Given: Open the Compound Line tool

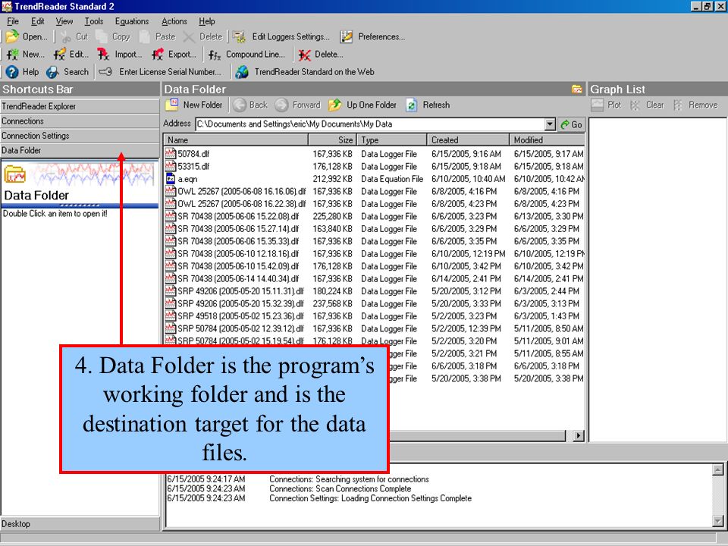Looking at the screenshot, I should pos(246,55).
